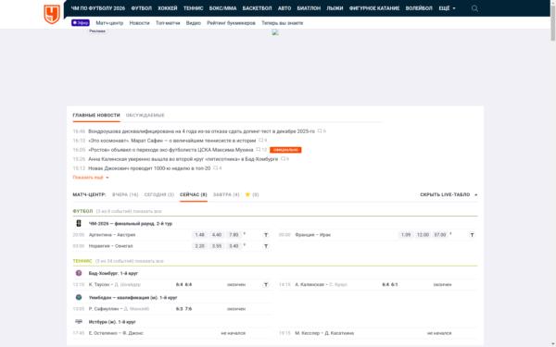
Task: Read the Вондроушова disqualification news headline
Action: pyautogui.click(x=201, y=131)
